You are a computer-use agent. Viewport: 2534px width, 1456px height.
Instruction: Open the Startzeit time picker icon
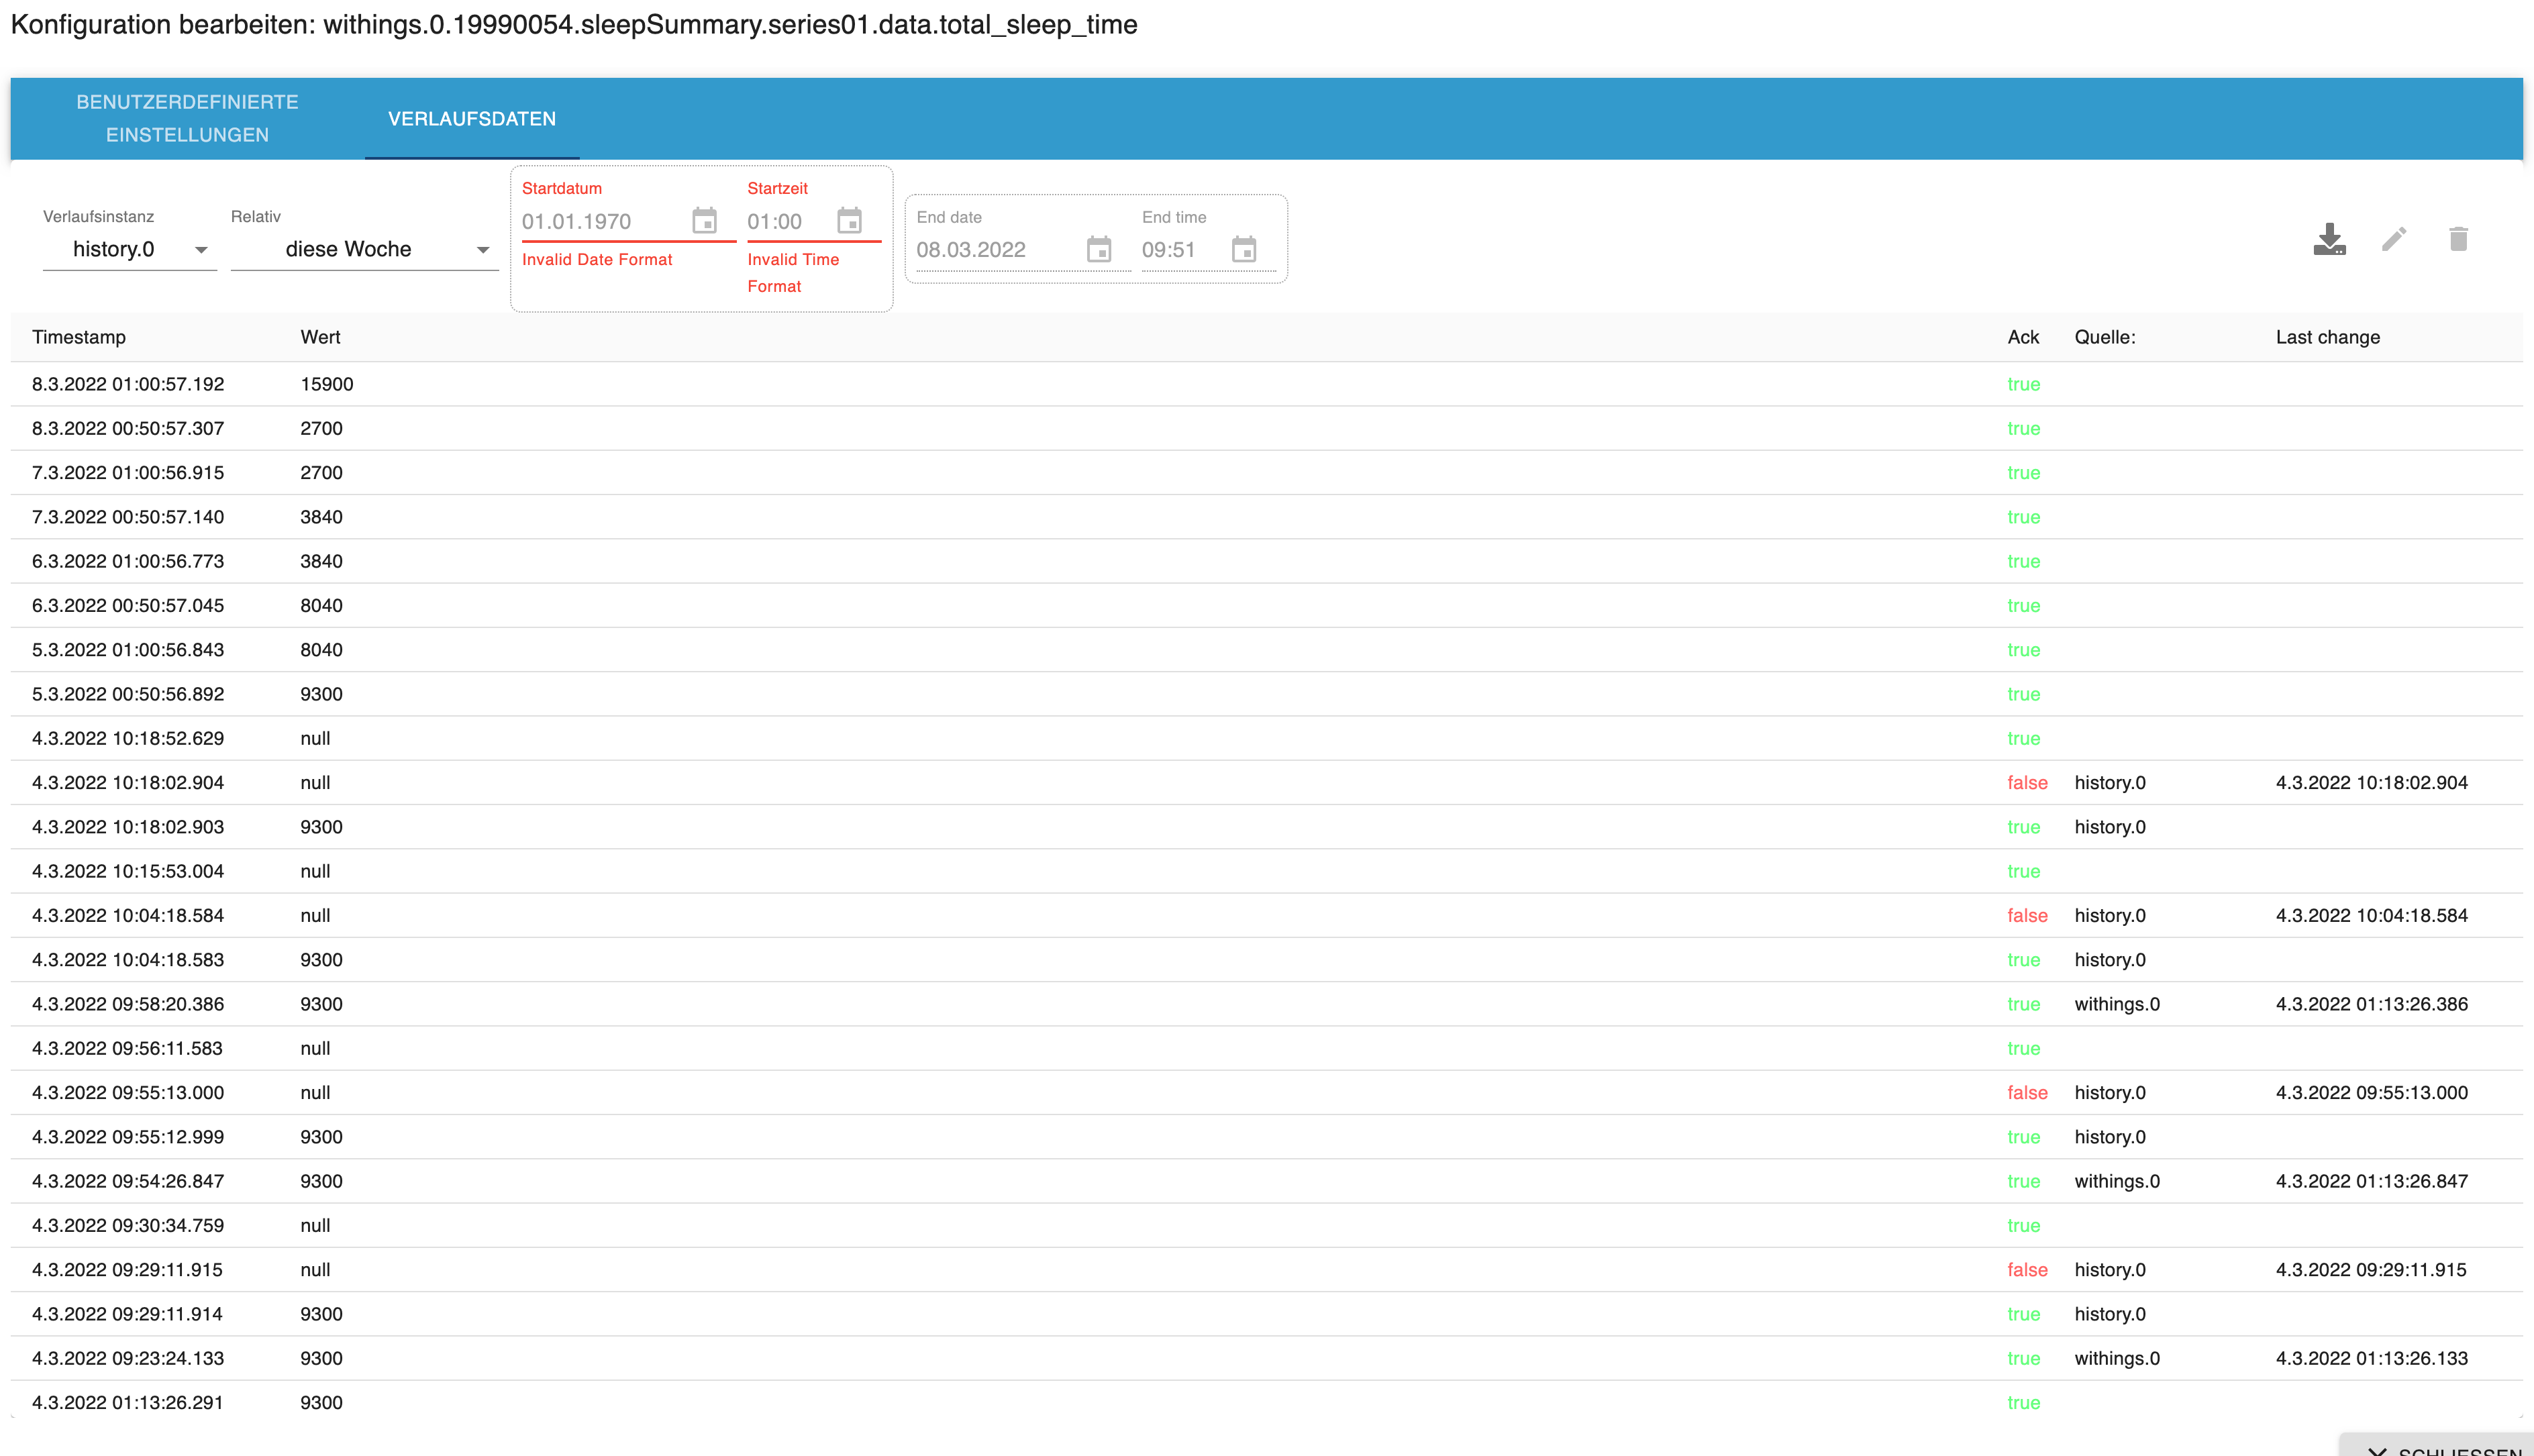[850, 220]
